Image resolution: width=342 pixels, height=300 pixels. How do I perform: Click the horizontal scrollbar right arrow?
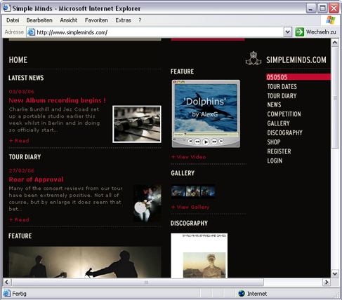(327, 282)
